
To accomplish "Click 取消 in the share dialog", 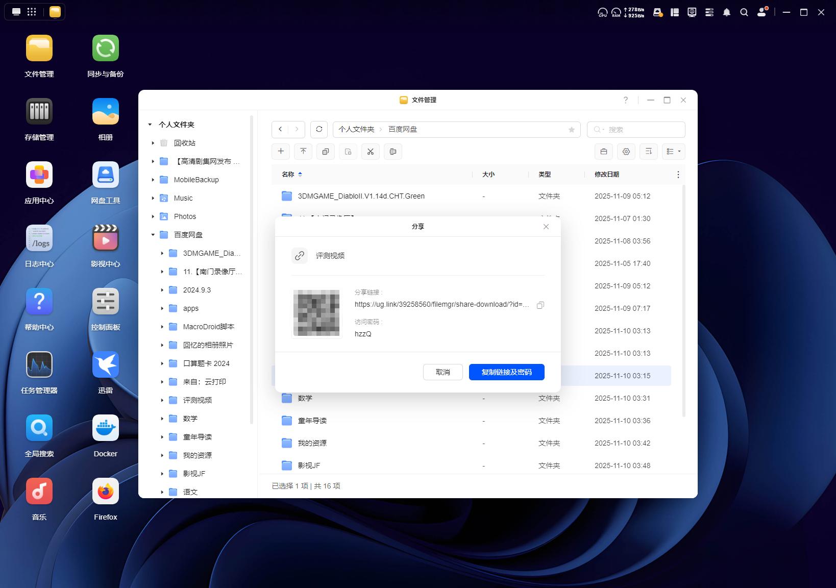I will 443,372.
